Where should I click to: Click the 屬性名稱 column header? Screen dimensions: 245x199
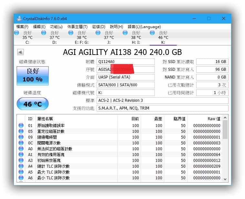(76, 119)
